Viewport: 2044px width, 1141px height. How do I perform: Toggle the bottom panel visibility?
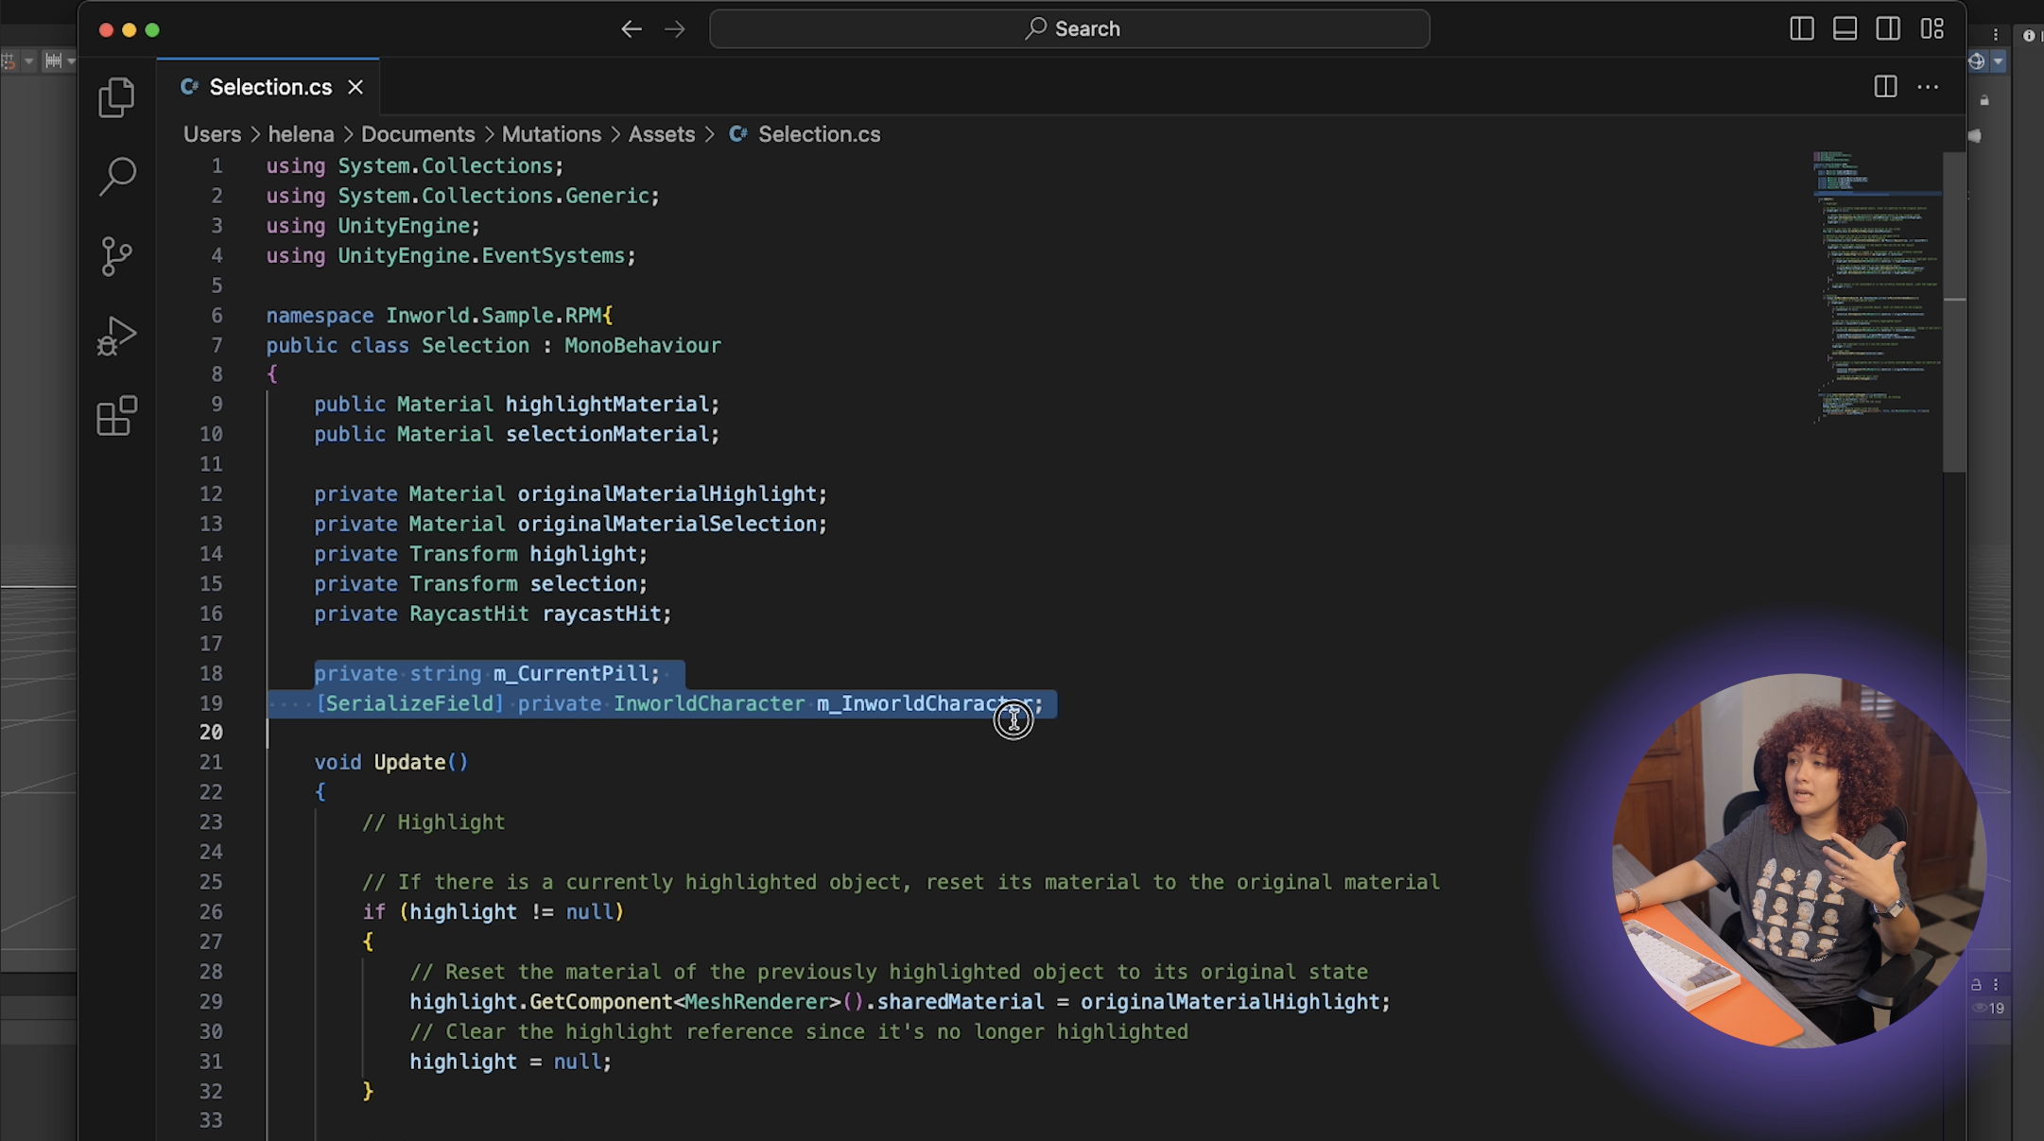pyautogui.click(x=1844, y=28)
